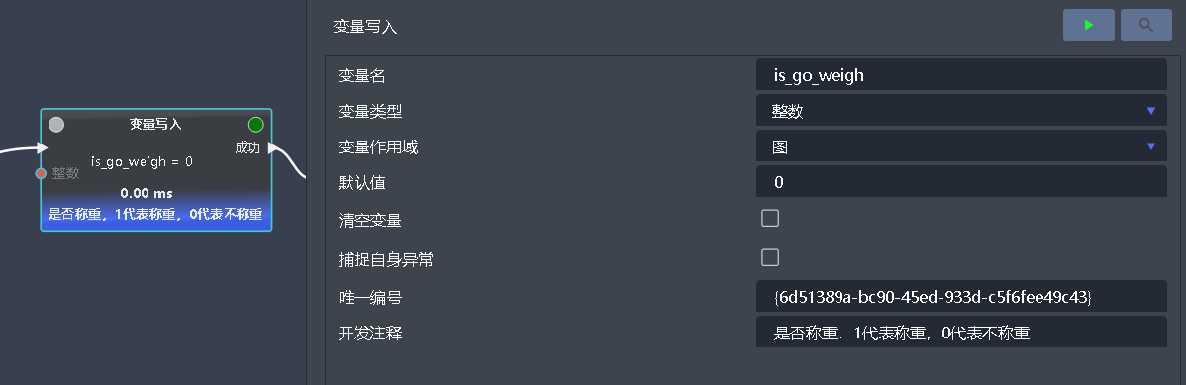
Task: Click the 默认值 input field
Action: (x=961, y=181)
